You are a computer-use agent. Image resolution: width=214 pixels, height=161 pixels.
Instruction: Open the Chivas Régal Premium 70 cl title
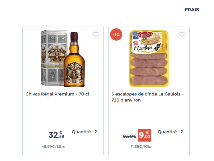(x=57, y=94)
